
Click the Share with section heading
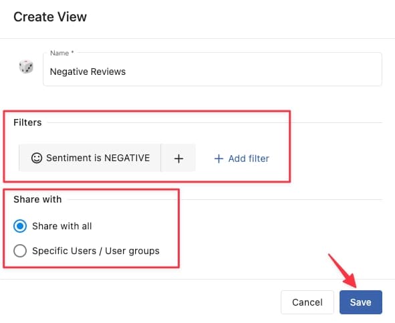(37, 199)
